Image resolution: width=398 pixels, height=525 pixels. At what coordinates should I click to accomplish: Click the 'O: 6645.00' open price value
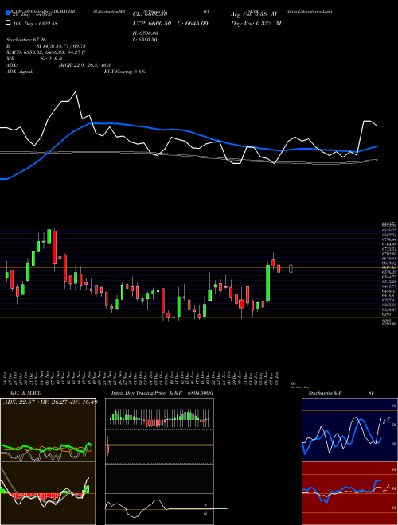(191, 24)
